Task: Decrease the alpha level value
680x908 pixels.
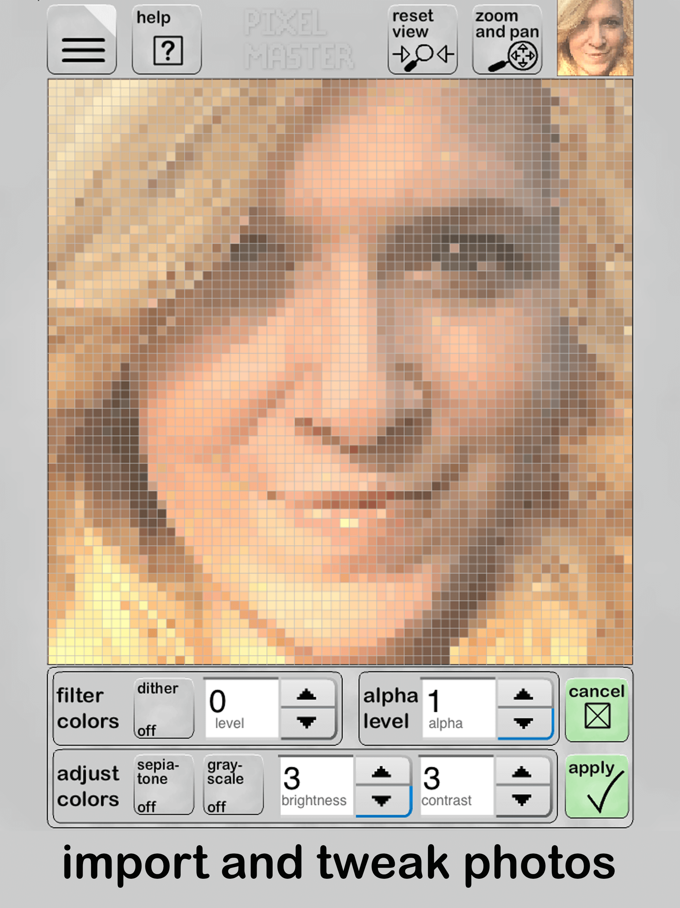Action: (523, 723)
